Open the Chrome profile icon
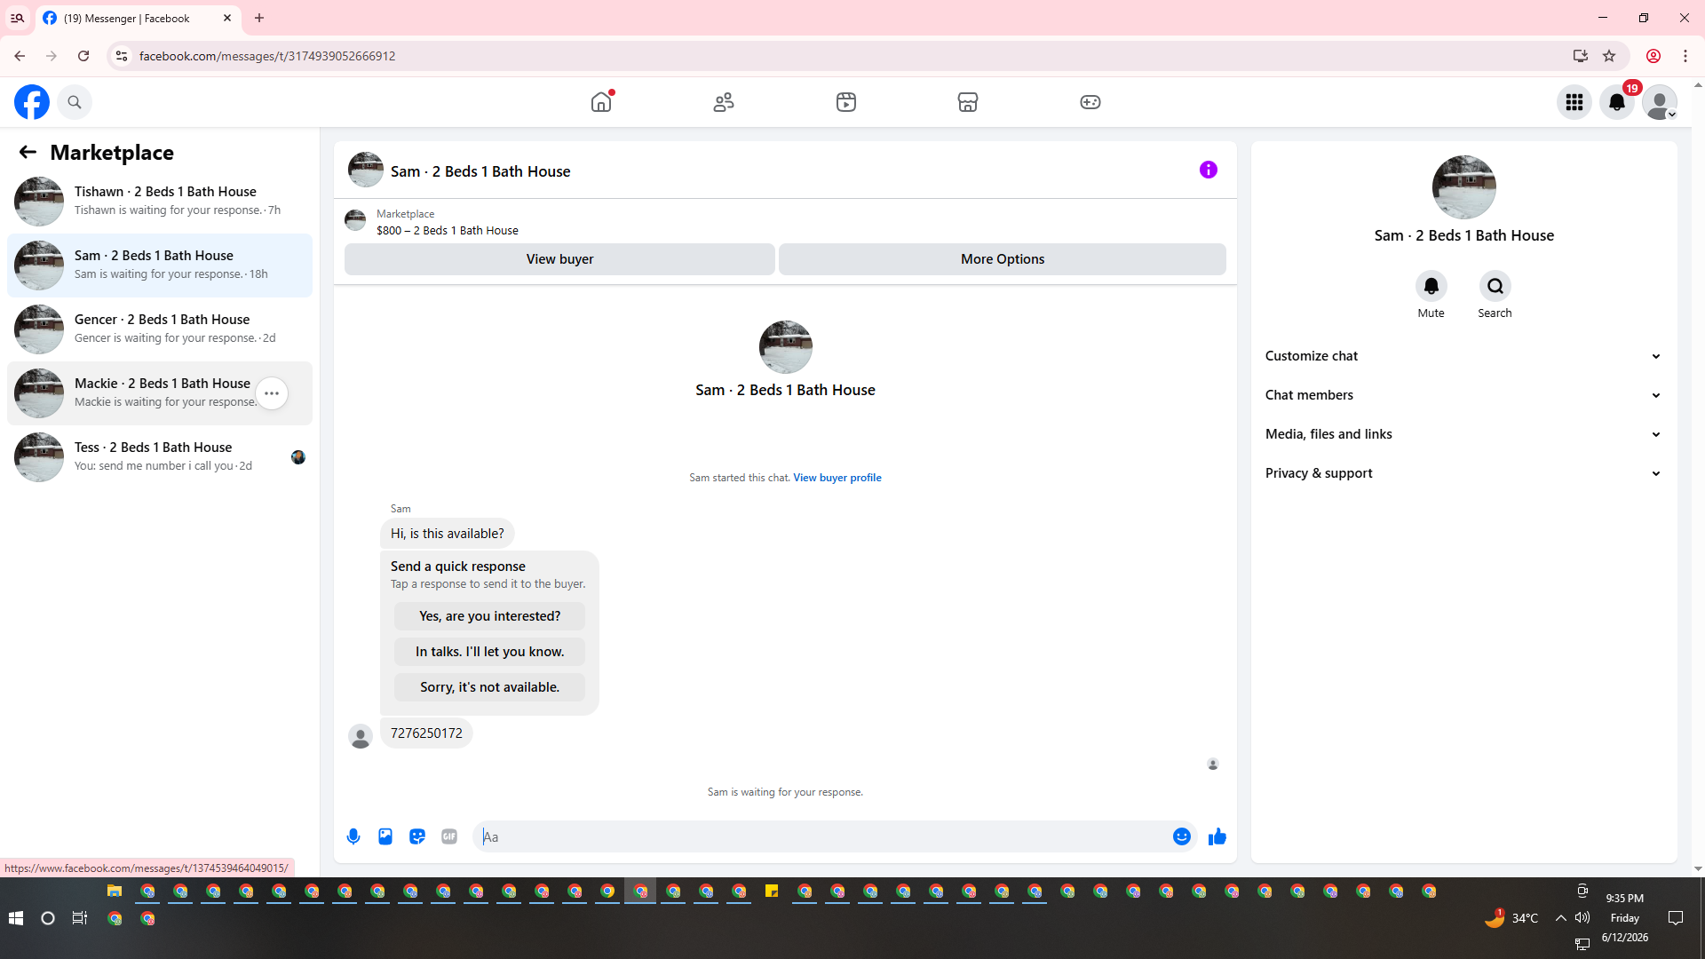This screenshot has width=1705, height=959. tap(1653, 56)
